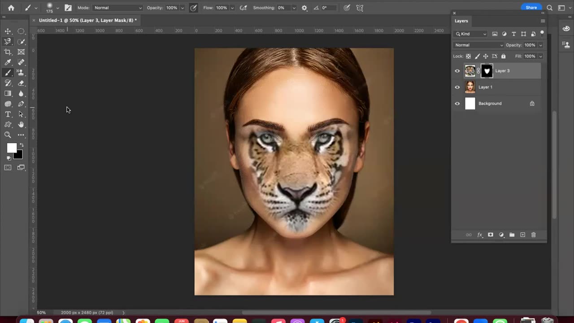
Task: Select the Frame tool
Action: pyautogui.click(x=21, y=52)
